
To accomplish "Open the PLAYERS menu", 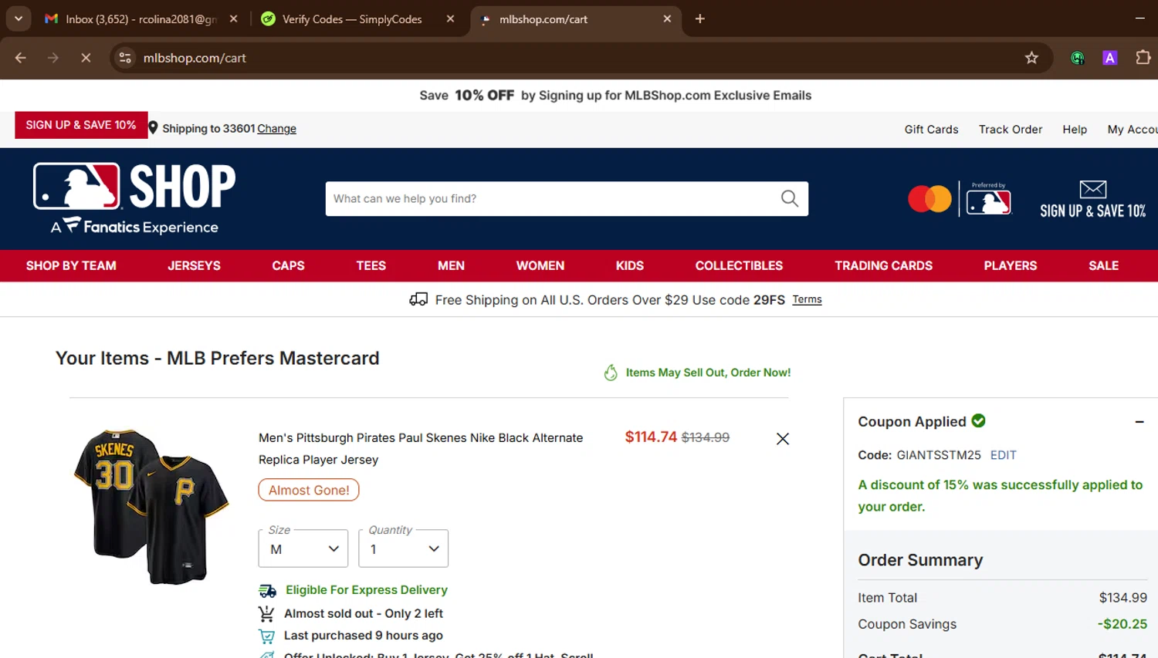I will click(1010, 265).
